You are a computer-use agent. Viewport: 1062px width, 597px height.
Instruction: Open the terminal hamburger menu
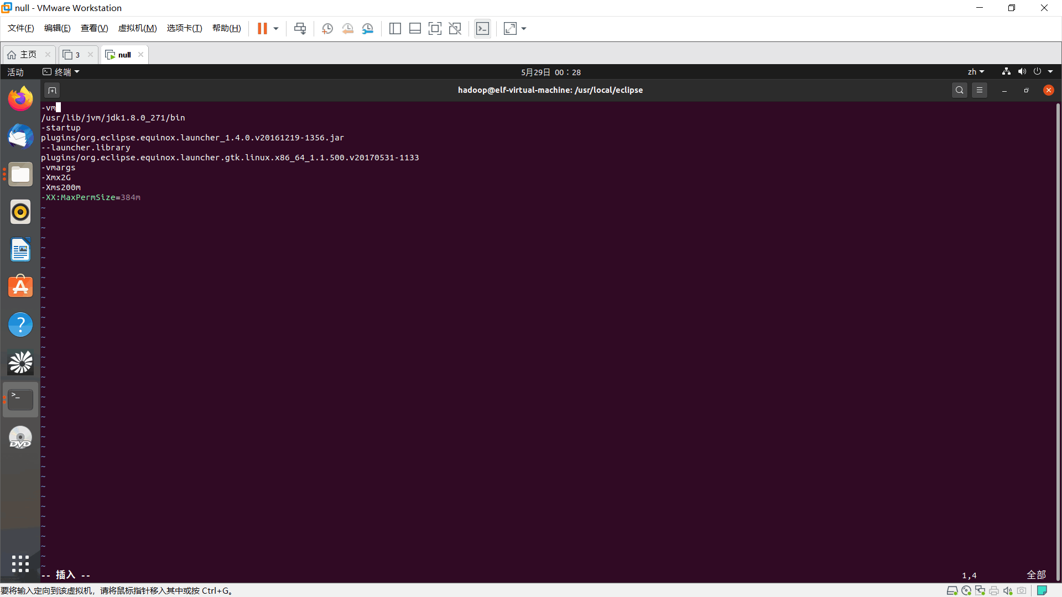point(980,90)
